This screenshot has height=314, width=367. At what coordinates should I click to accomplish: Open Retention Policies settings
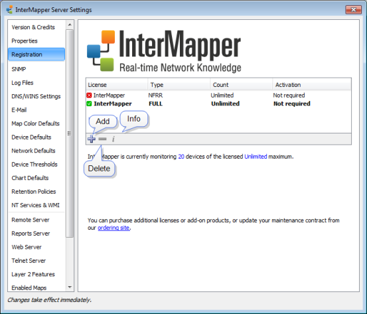(x=34, y=192)
